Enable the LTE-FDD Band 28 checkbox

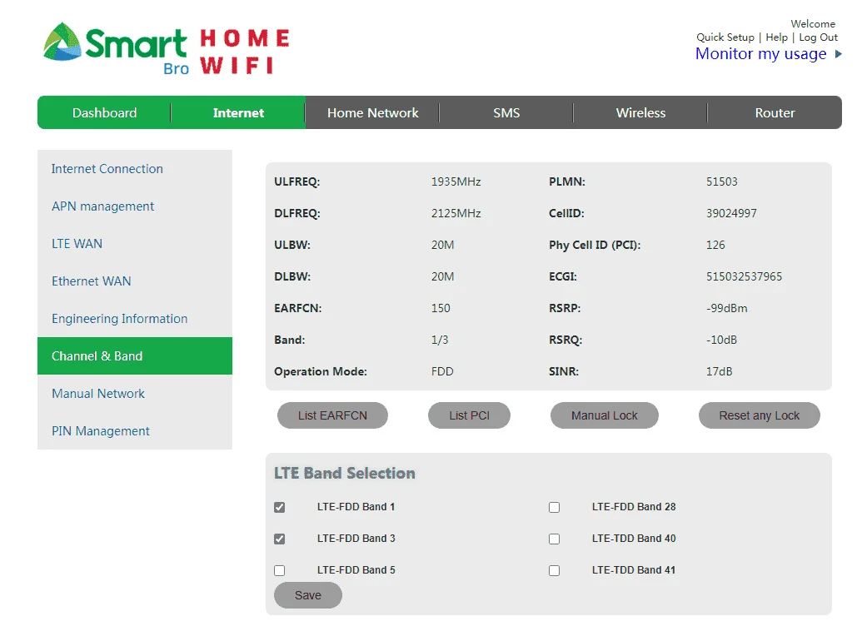555,507
